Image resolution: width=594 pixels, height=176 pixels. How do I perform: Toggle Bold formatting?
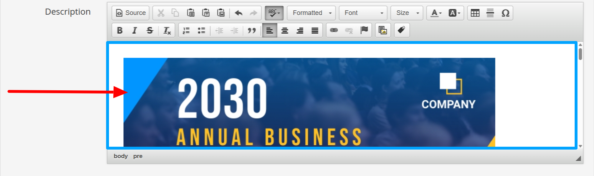tap(120, 30)
